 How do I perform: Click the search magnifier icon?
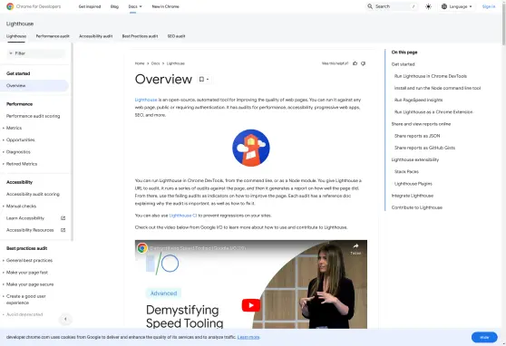[x=370, y=6]
